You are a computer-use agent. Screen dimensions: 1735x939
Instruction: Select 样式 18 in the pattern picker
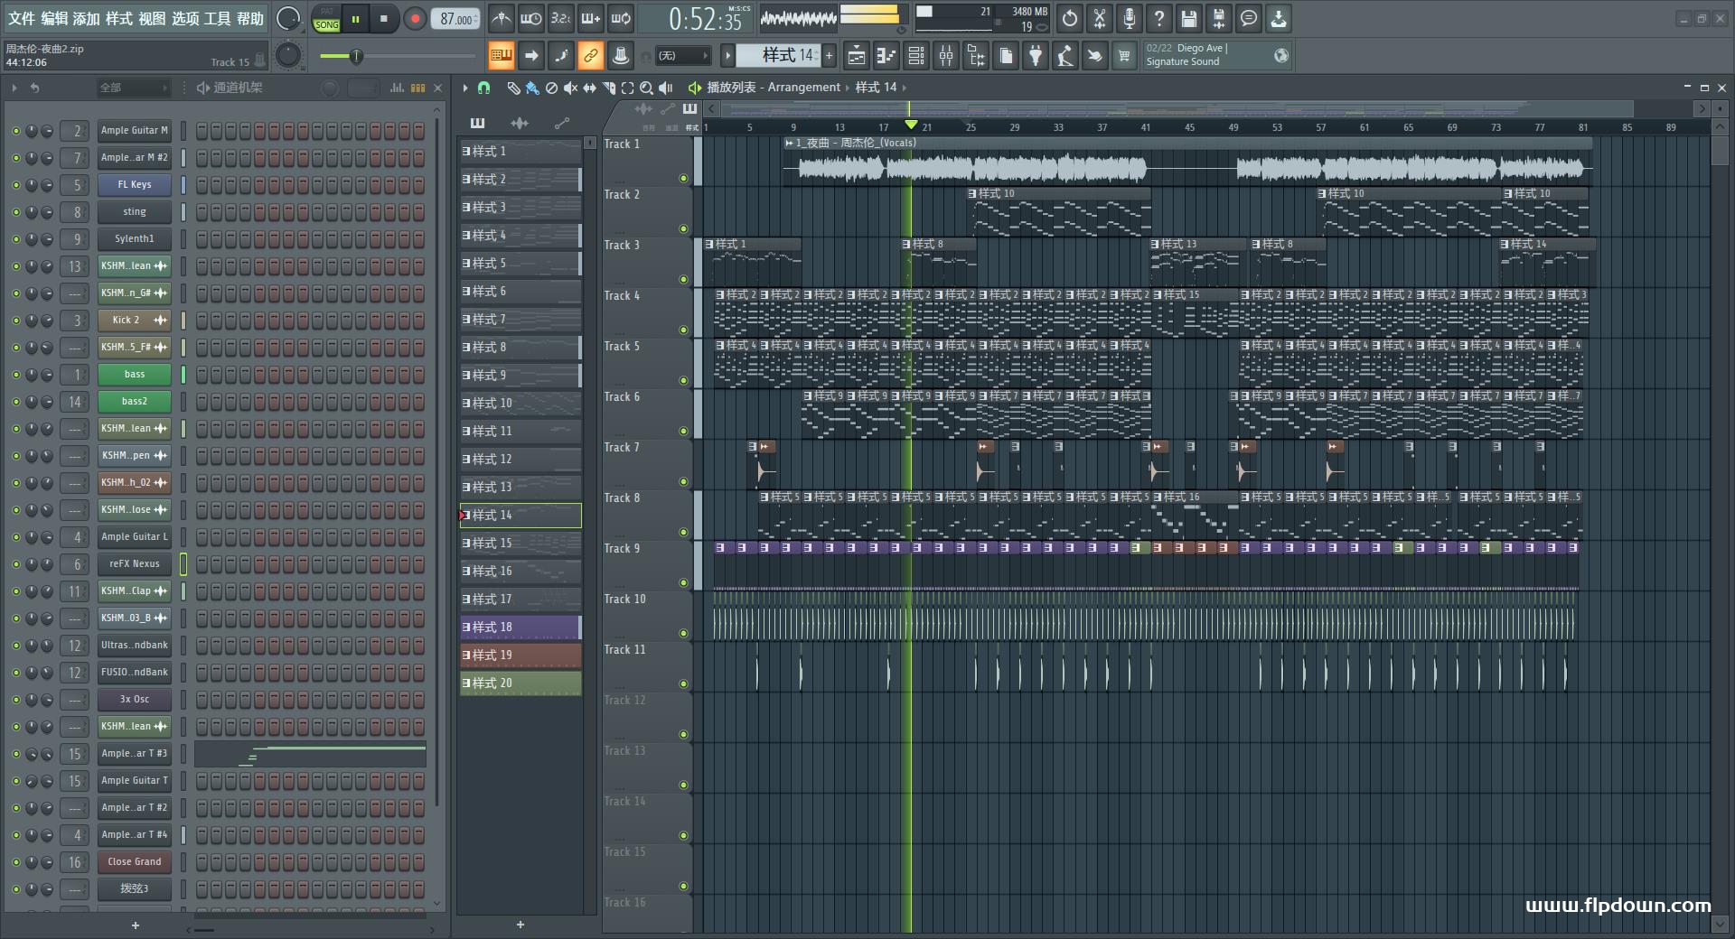point(520,628)
